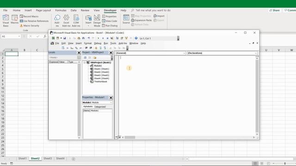Click the Name Box showing A1
This screenshot has height=166, width=296.
(9, 36)
